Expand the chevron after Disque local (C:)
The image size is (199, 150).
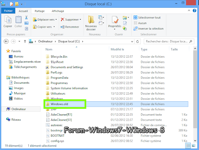click(82, 41)
